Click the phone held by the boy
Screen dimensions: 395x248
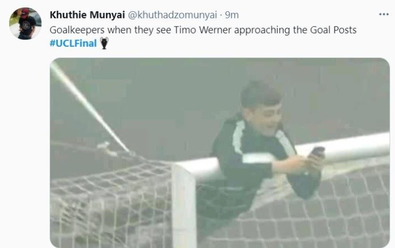pyautogui.click(x=317, y=152)
